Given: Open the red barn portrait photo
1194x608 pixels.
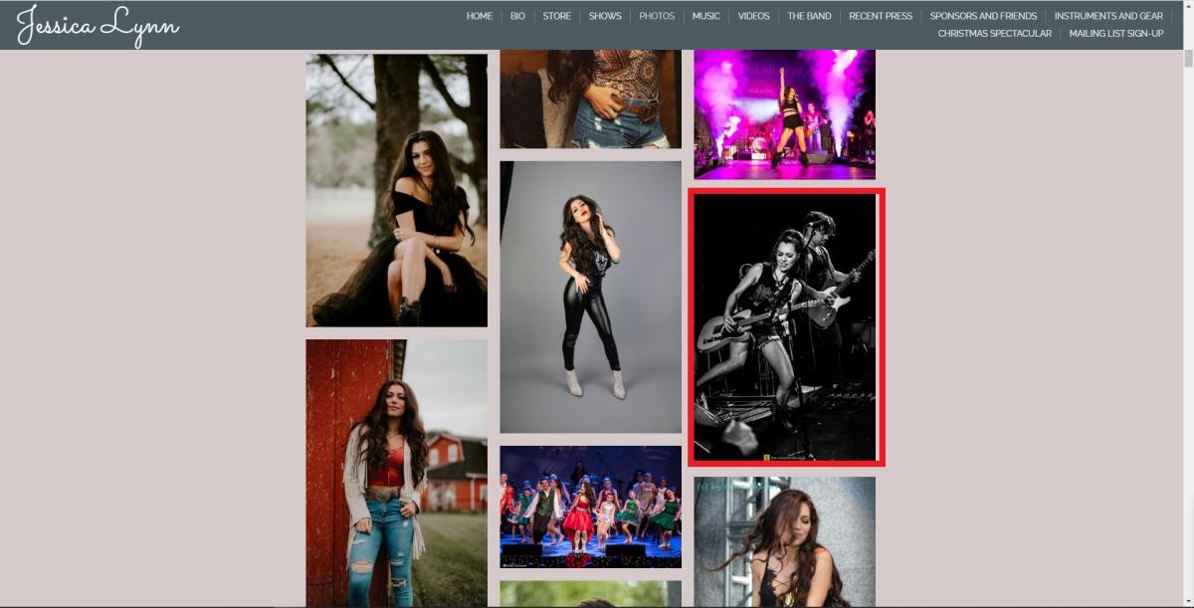Looking at the screenshot, I should [x=396, y=473].
